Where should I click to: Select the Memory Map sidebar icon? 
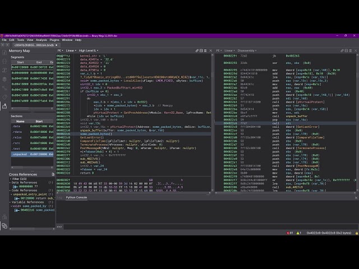pyautogui.click(x=4, y=106)
